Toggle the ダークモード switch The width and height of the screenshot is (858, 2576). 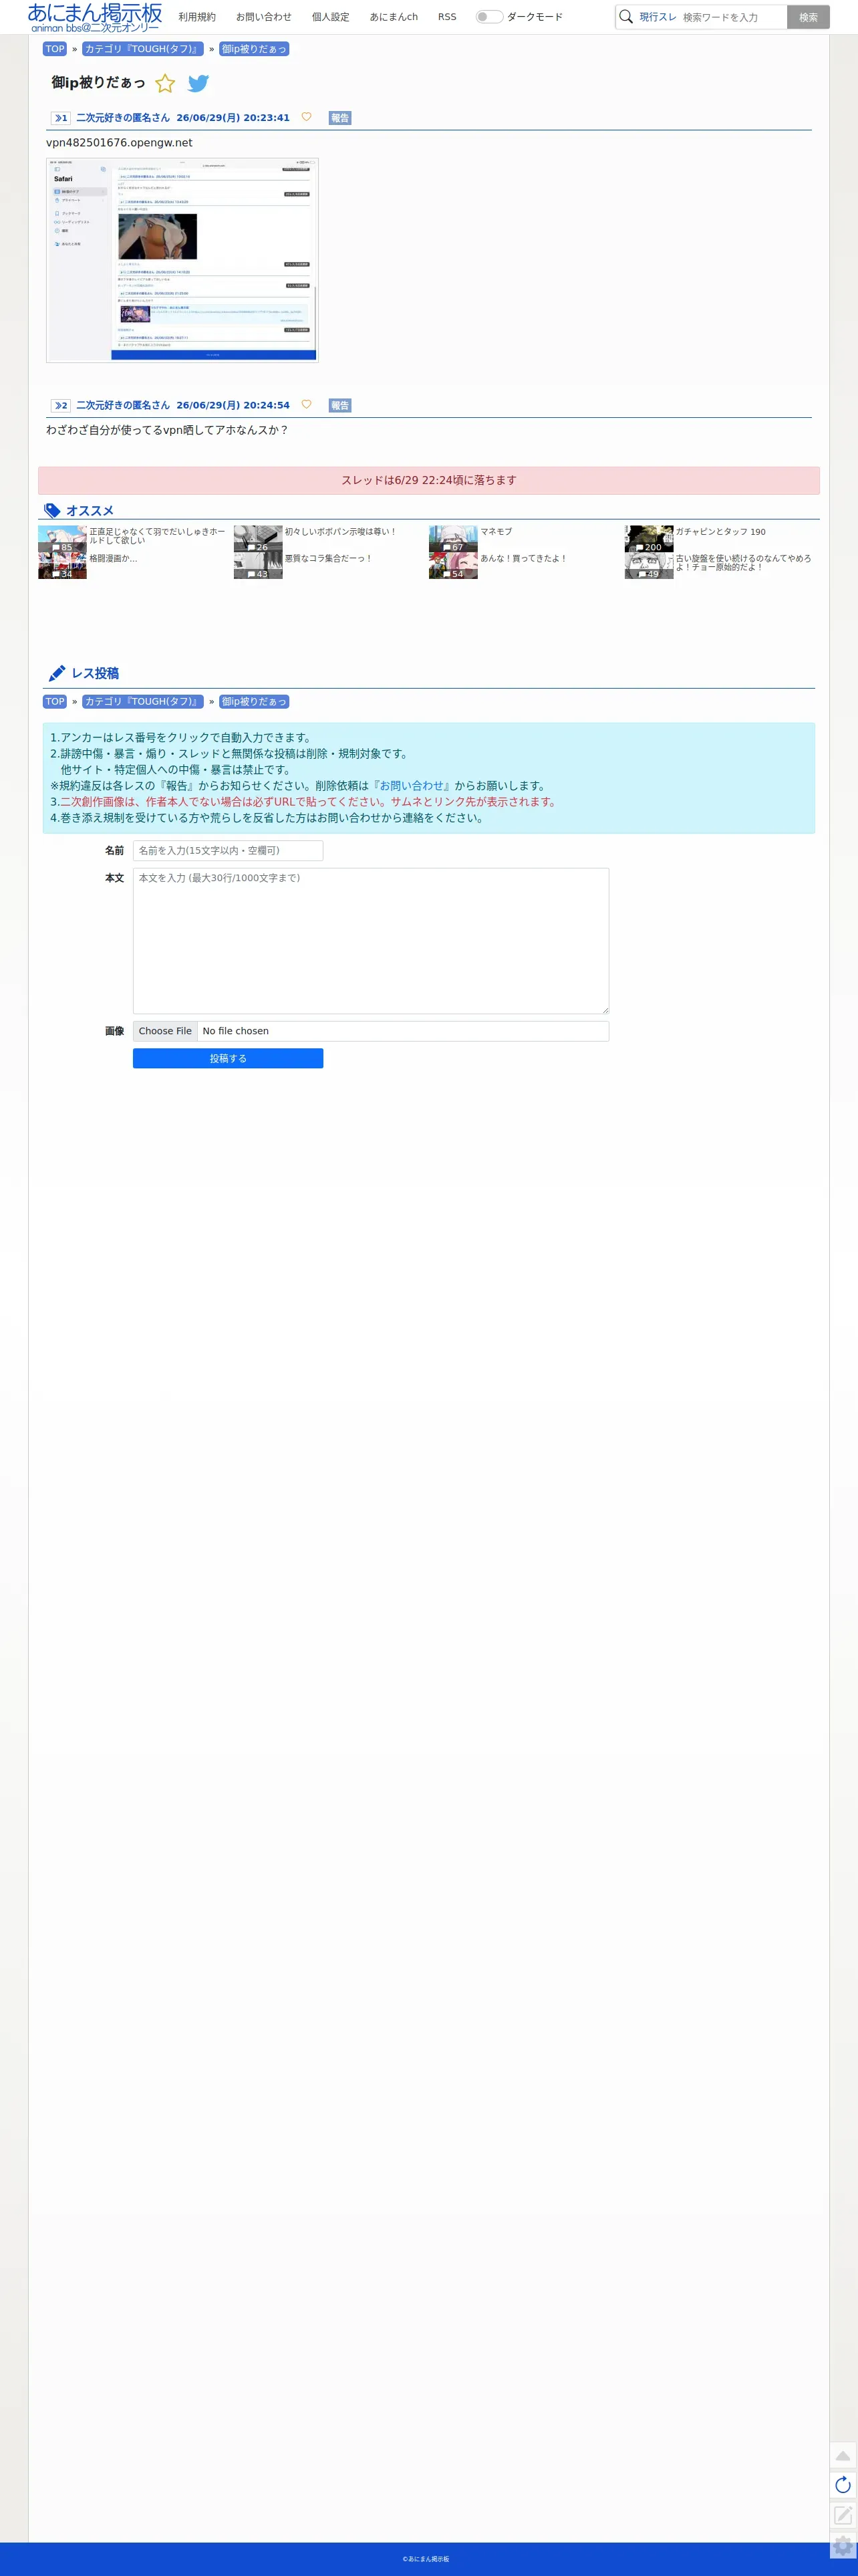coord(488,17)
